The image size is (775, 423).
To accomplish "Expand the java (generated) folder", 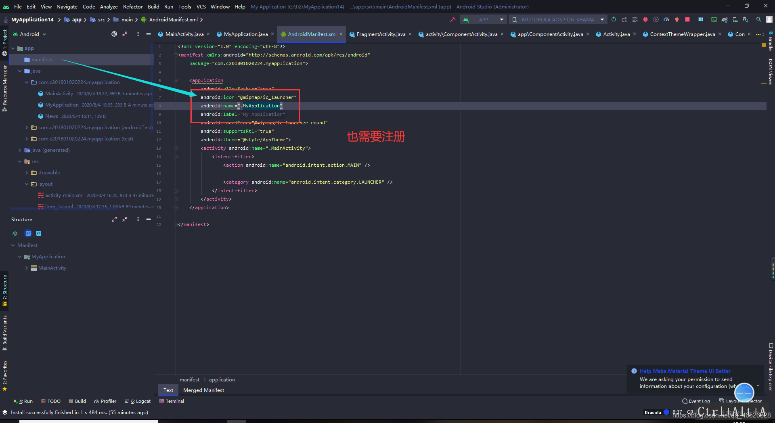I will (20, 150).
